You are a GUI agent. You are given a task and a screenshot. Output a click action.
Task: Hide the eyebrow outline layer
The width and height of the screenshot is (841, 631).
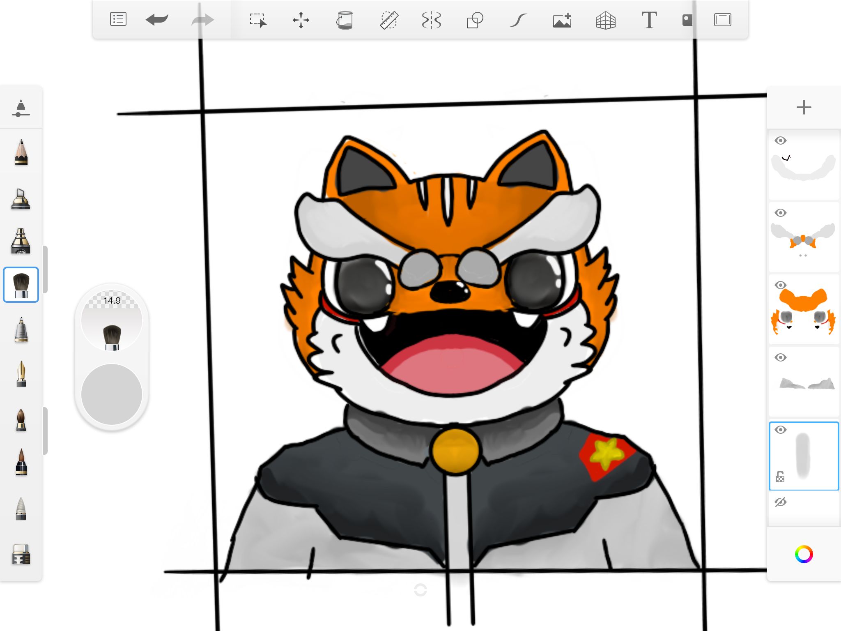tap(781, 140)
